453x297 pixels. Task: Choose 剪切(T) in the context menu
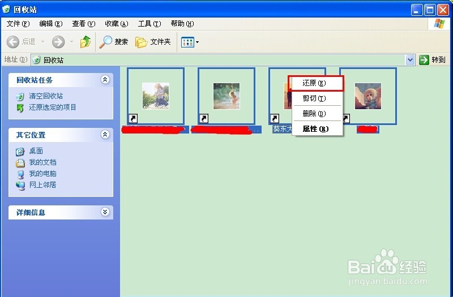pos(317,98)
